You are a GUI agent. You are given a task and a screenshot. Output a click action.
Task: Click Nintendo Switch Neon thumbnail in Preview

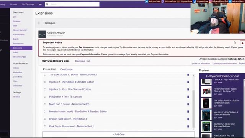tap(206, 92)
